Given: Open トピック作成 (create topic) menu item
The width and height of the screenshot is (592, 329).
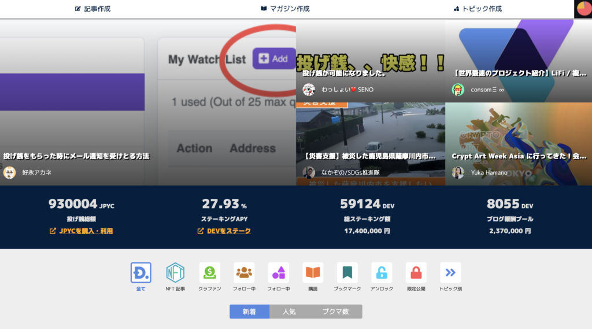Looking at the screenshot, I should click(478, 9).
